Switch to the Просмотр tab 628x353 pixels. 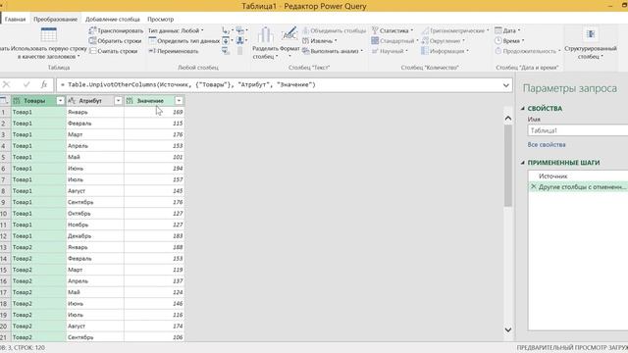pos(161,20)
